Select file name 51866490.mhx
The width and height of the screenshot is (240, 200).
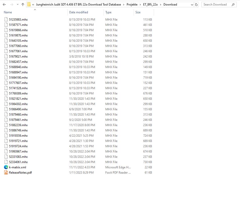coord(18,109)
